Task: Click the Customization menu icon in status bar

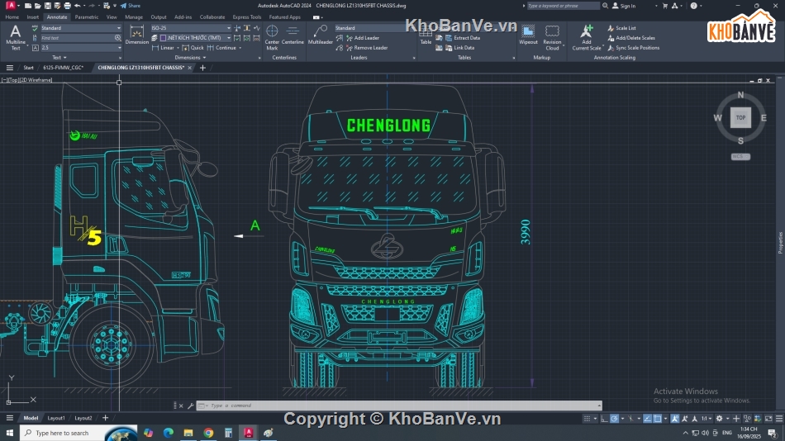Action: (x=779, y=419)
